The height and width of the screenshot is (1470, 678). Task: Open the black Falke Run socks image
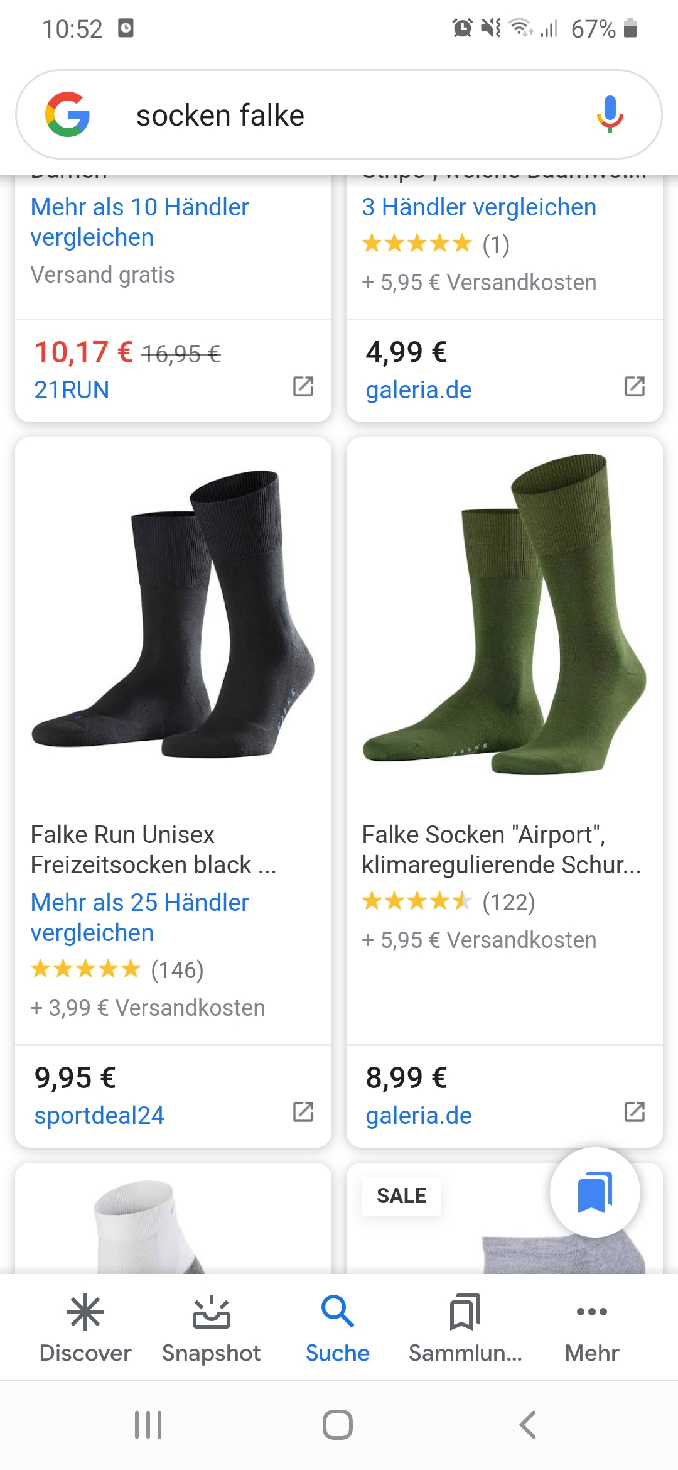pyautogui.click(x=173, y=616)
